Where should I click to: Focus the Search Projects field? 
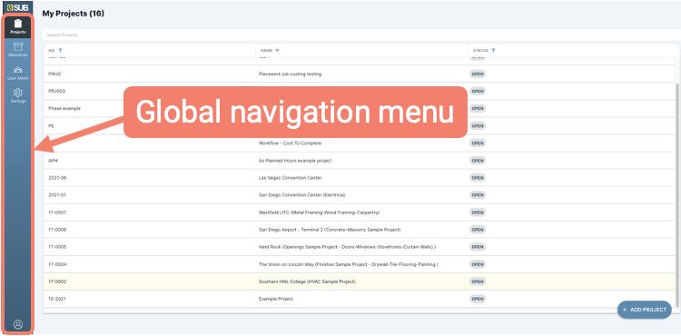[360, 35]
